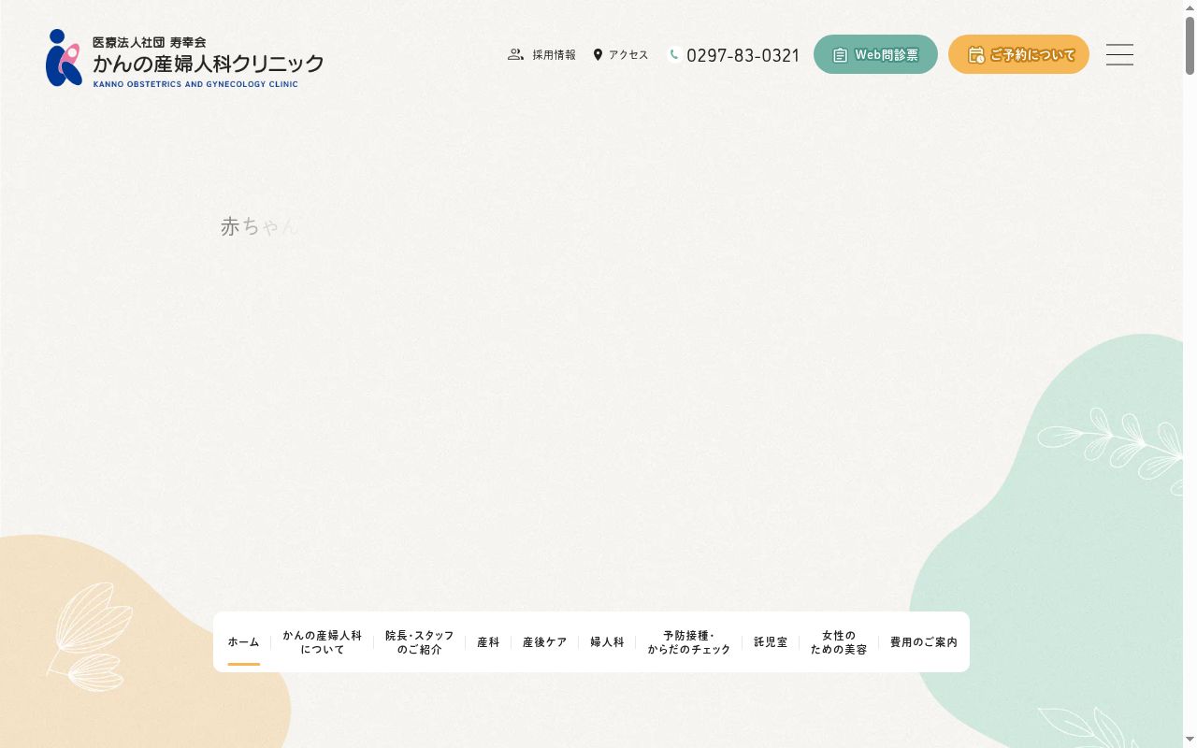1197x748 pixels.
Task: Click the map pin icon beside アクセス
Action: [598, 54]
